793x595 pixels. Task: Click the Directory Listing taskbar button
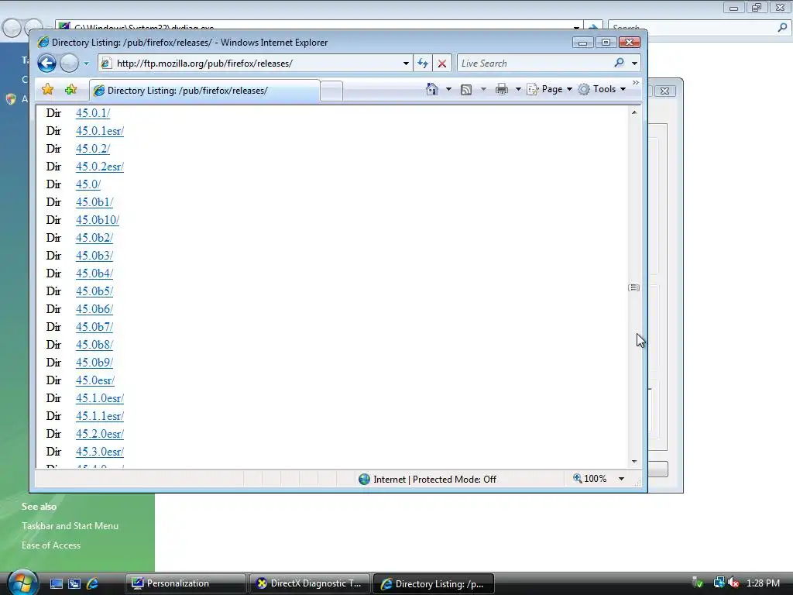[433, 583]
